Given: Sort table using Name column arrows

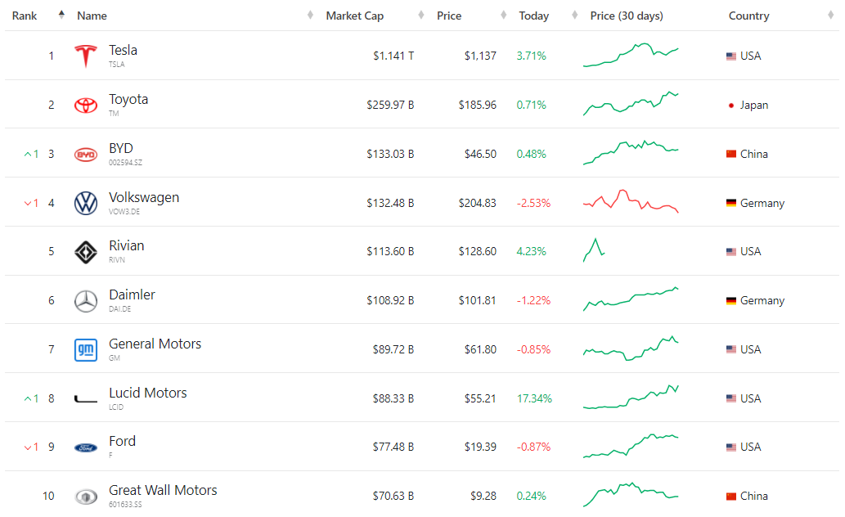Looking at the screenshot, I should click(x=310, y=15).
